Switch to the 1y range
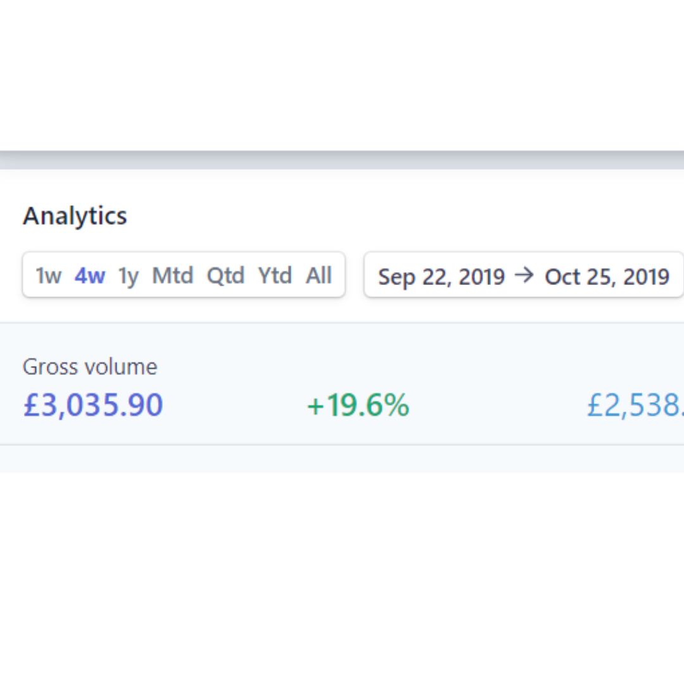 [129, 276]
